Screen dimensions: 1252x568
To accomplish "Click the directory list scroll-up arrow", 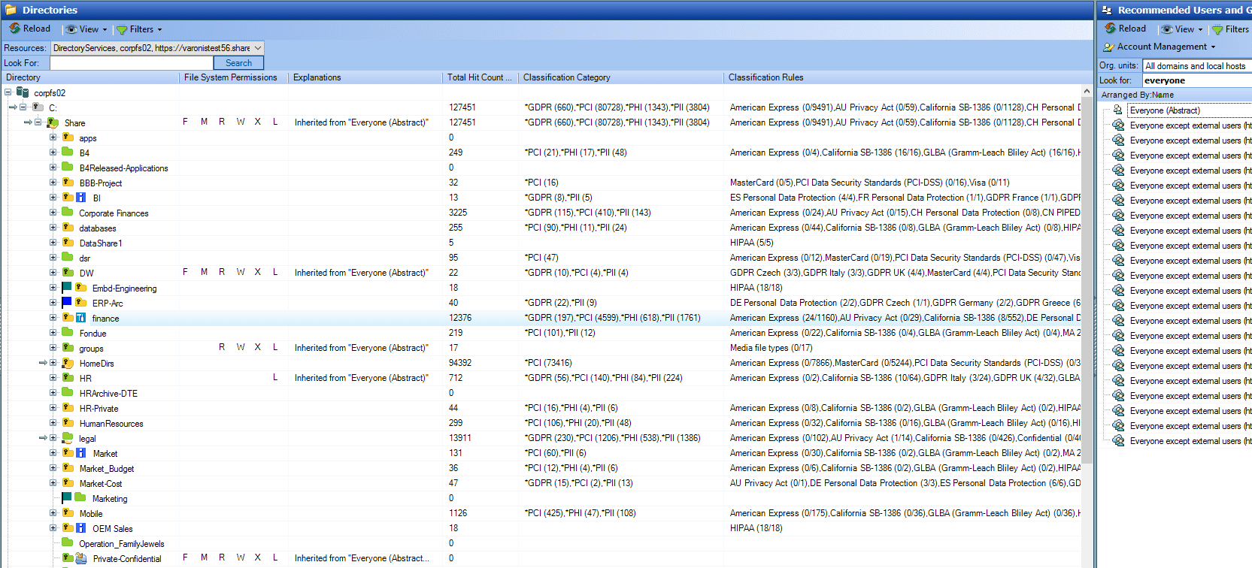I will point(1087,91).
